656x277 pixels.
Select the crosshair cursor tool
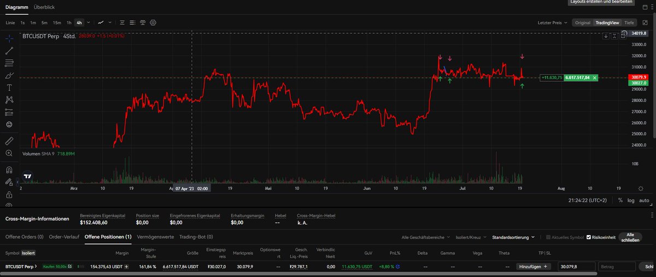point(9,38)
